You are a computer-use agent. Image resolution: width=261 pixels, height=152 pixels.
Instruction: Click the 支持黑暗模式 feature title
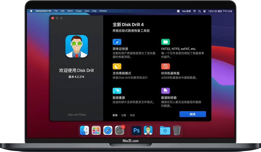click(x=122, y=73)
